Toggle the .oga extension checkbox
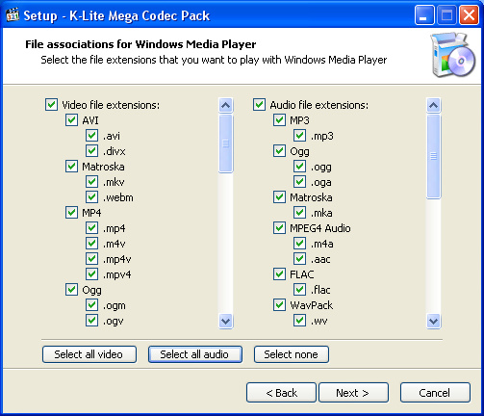This screenshot has height=416, width=484. [299, 182]
